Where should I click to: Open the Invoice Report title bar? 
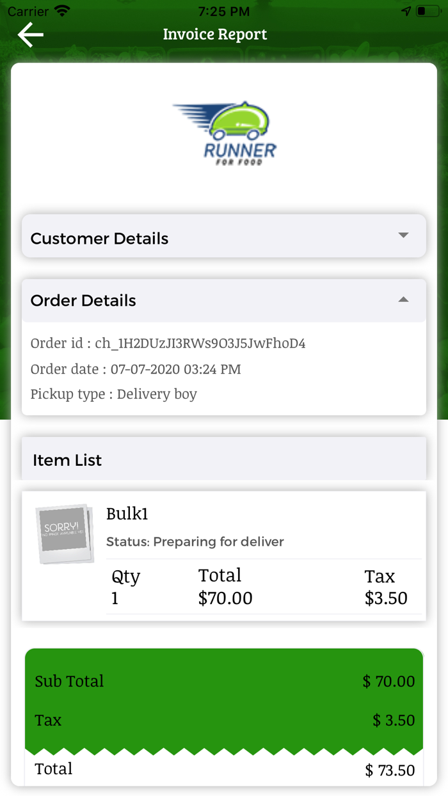pos(215,34)
